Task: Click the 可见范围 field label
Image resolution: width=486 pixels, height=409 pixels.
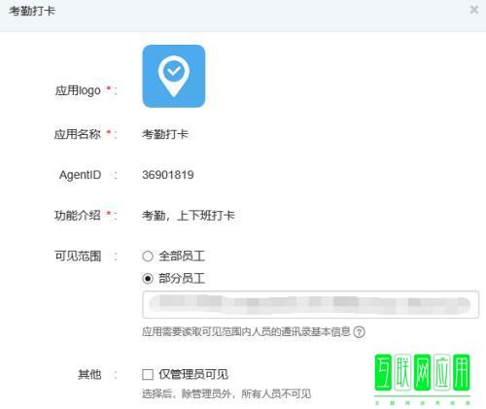Action: (x=78, y=256)
